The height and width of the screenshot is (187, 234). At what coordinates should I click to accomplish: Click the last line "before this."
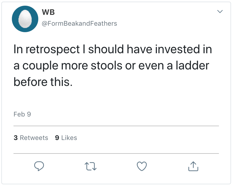43,81
